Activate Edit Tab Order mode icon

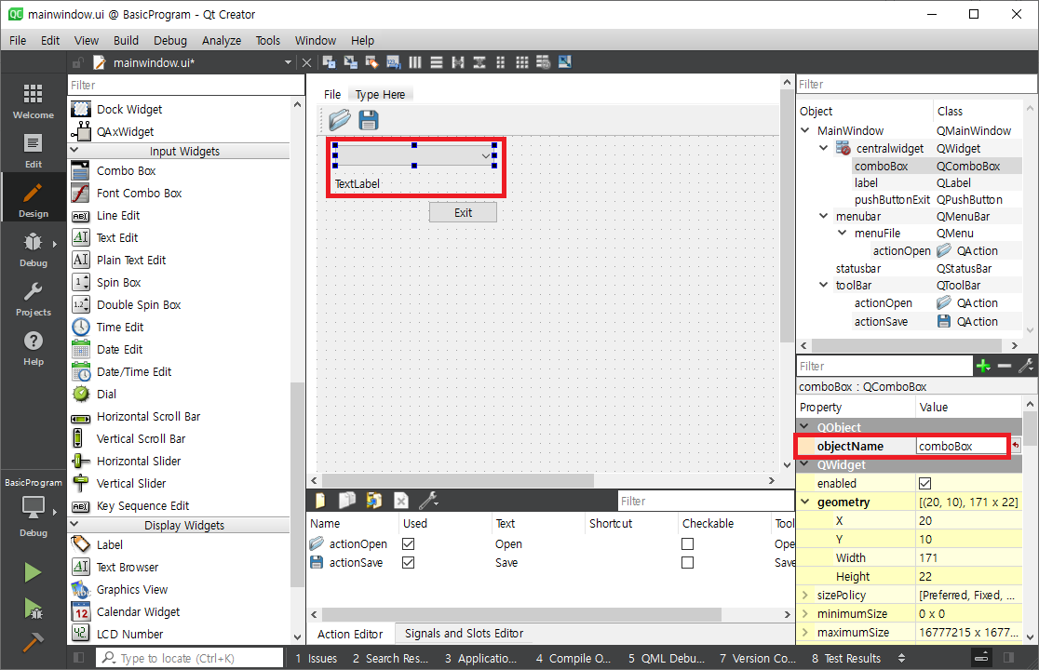click(394, 62)
